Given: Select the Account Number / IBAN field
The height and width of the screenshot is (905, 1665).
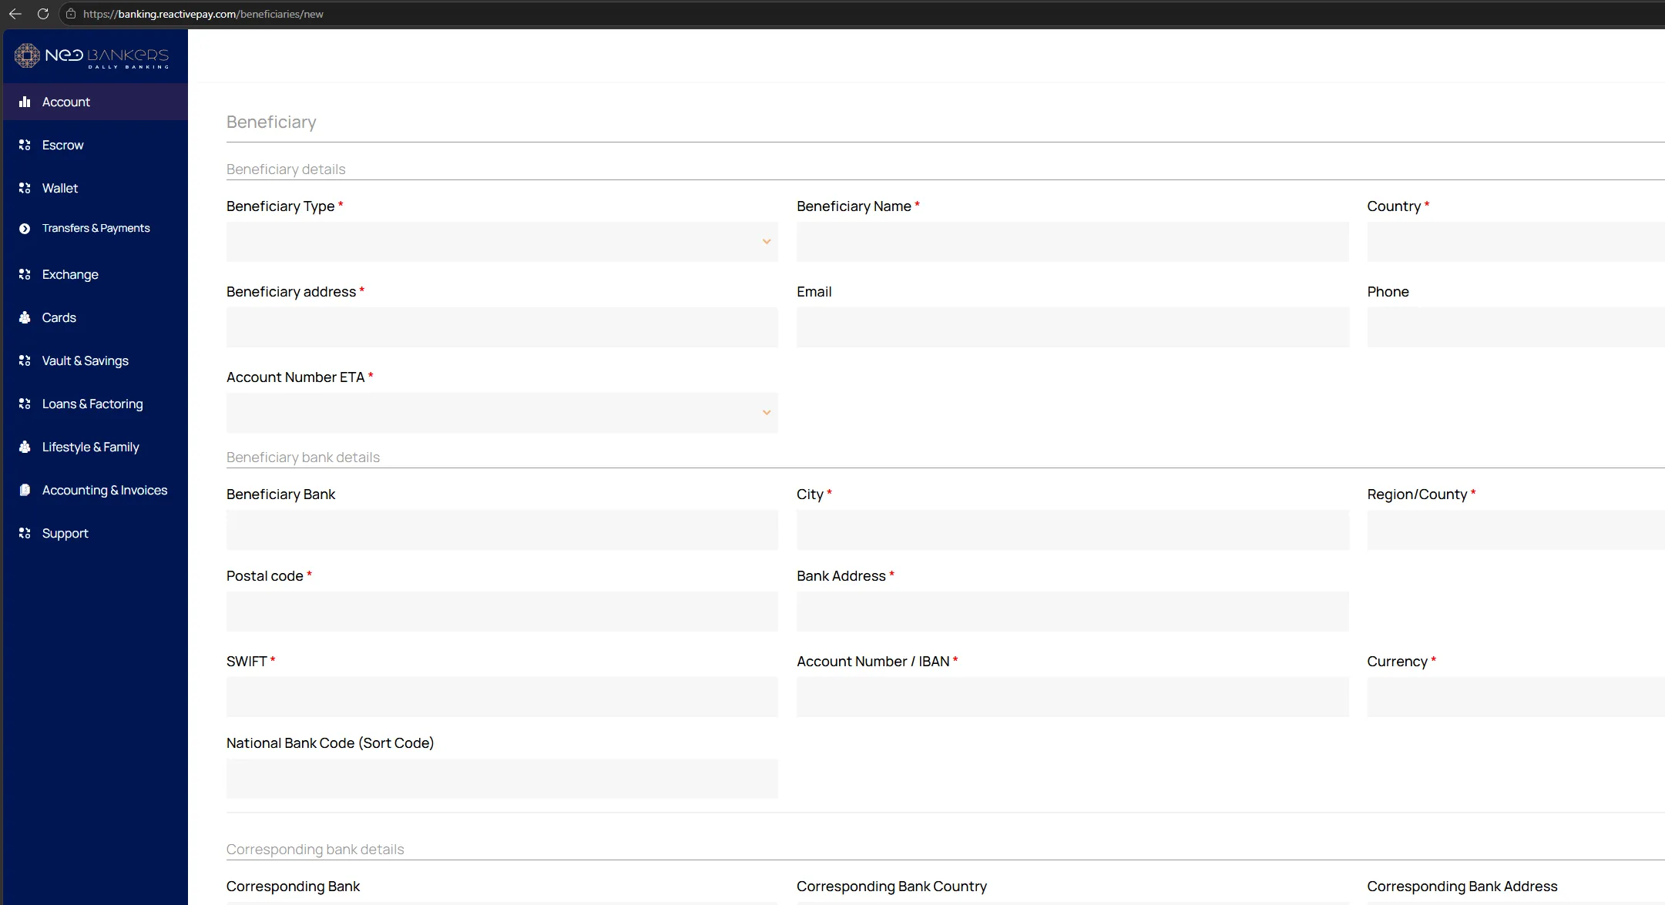Looking at the screenshot, I should tap(1073, 697).
